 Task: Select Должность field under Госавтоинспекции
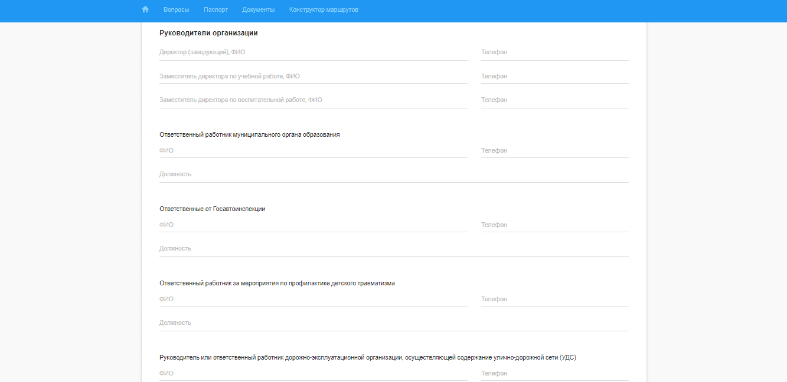pos(394,249)
